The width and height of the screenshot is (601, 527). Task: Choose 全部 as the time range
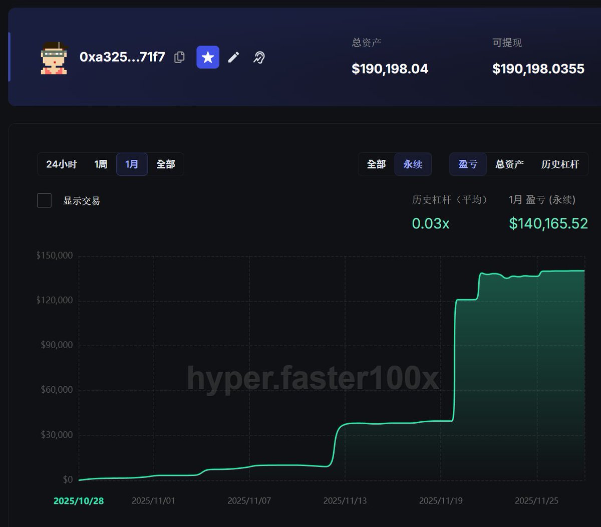point(166,164)
